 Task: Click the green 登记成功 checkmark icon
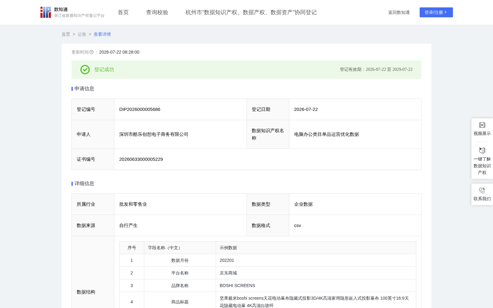(x=85, y=70)
